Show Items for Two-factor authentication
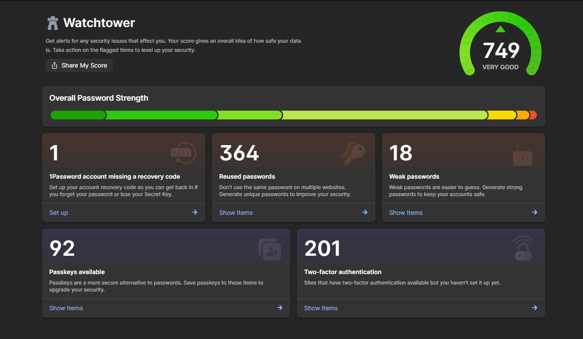The width and height of the screenshot is (583, 339). point(421,308)
